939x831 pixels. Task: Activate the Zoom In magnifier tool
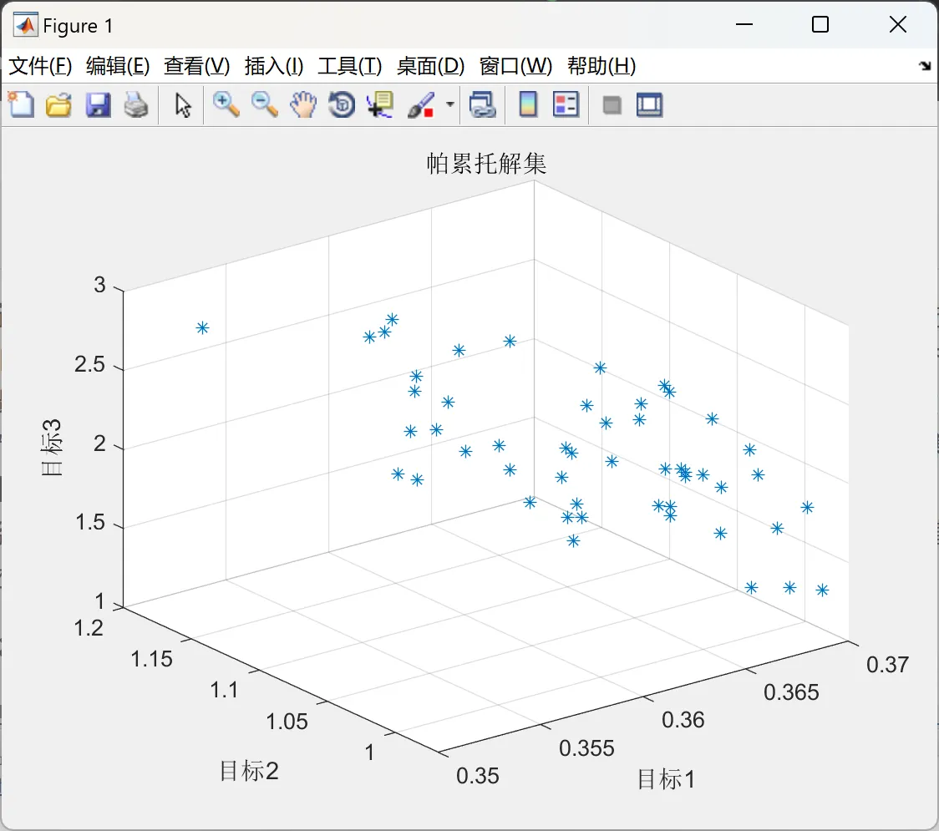(x=226, y=104)
